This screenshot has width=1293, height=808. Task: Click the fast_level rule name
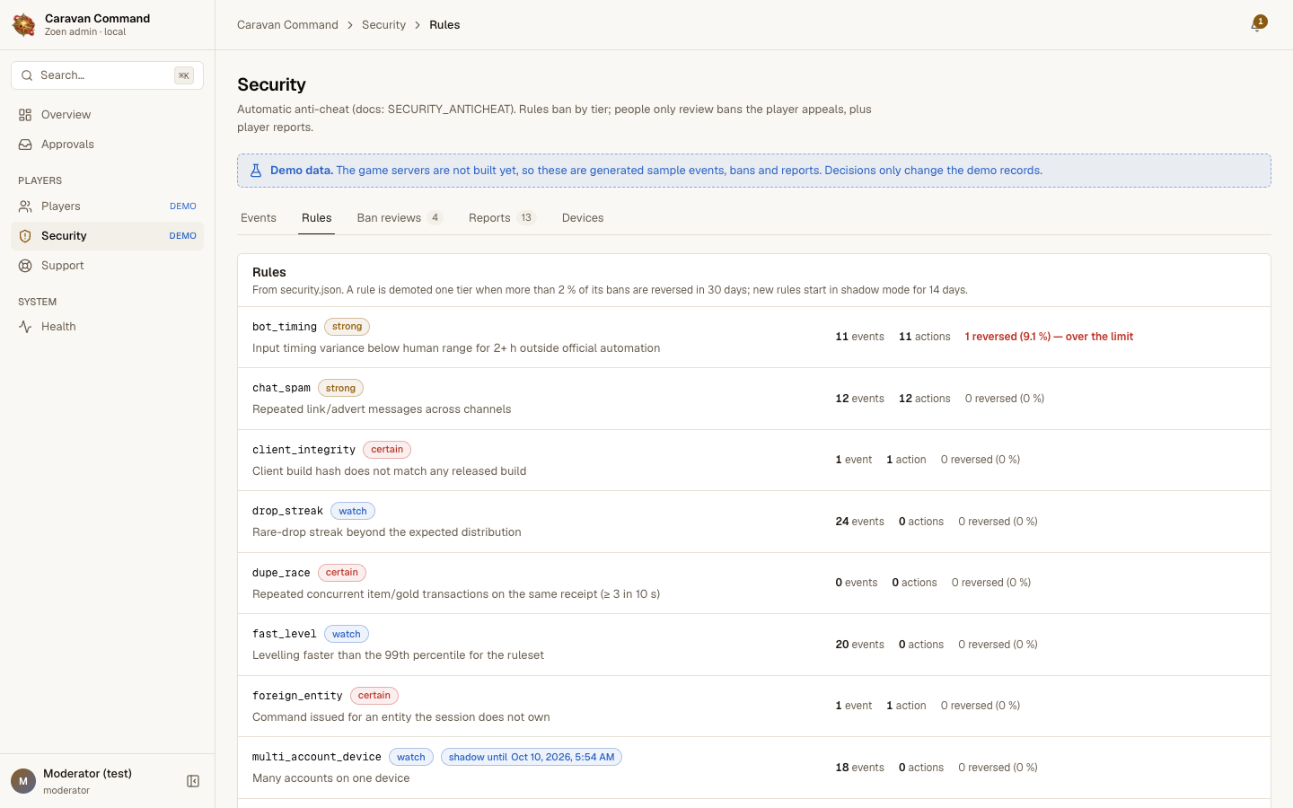[285, 634]
